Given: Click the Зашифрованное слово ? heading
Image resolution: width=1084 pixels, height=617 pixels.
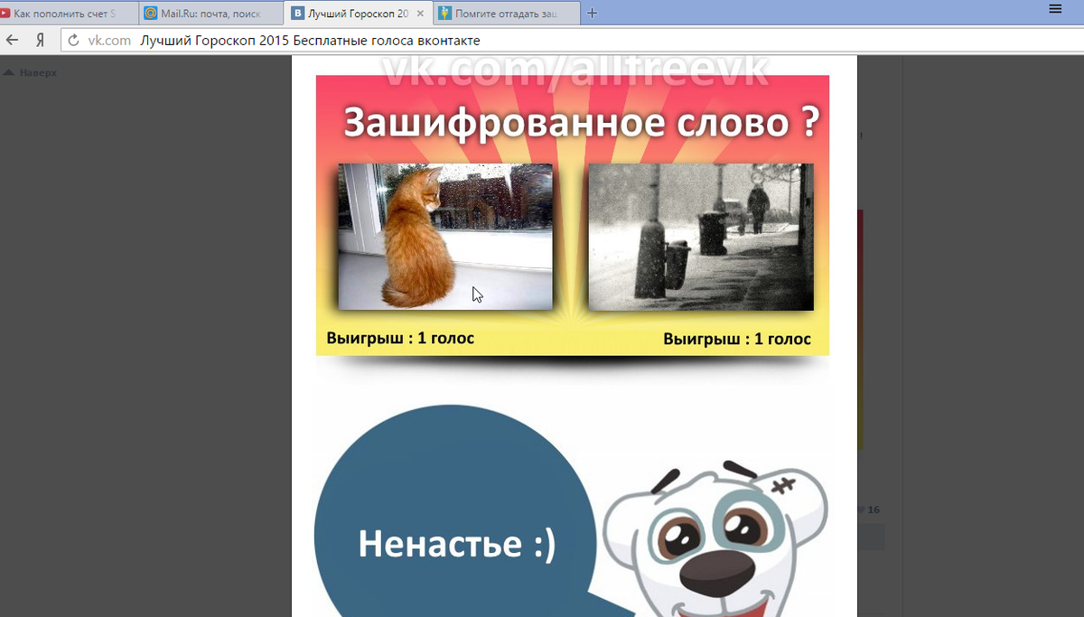Looking at the screenshot, I should (x=581, y=122).
